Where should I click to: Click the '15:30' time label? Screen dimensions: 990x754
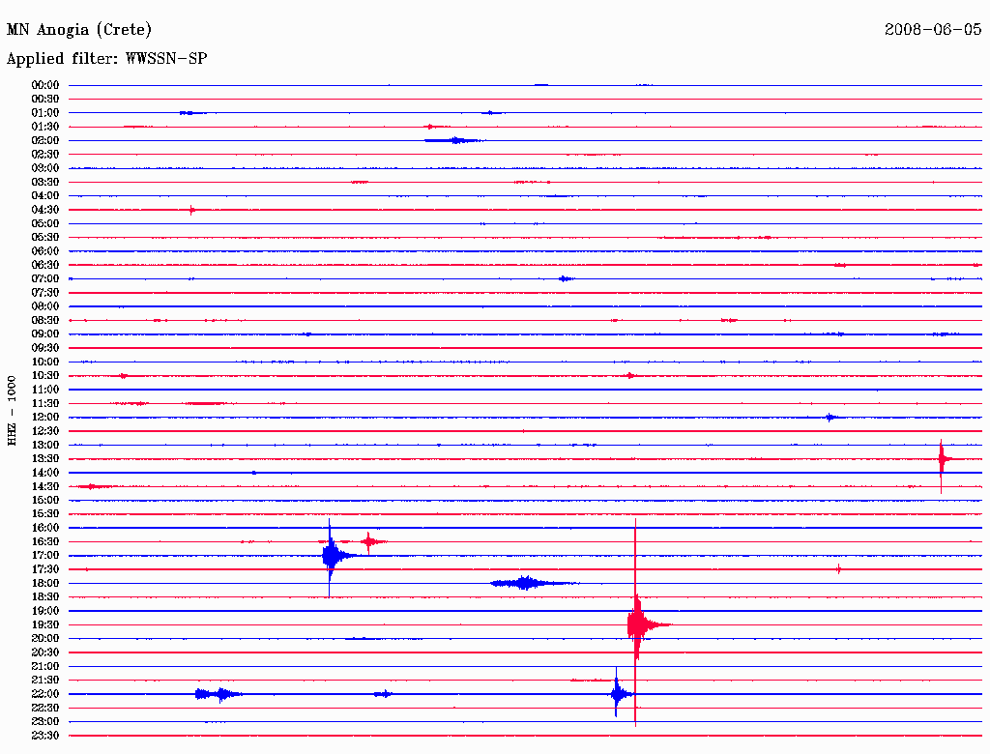coord(45,514)
